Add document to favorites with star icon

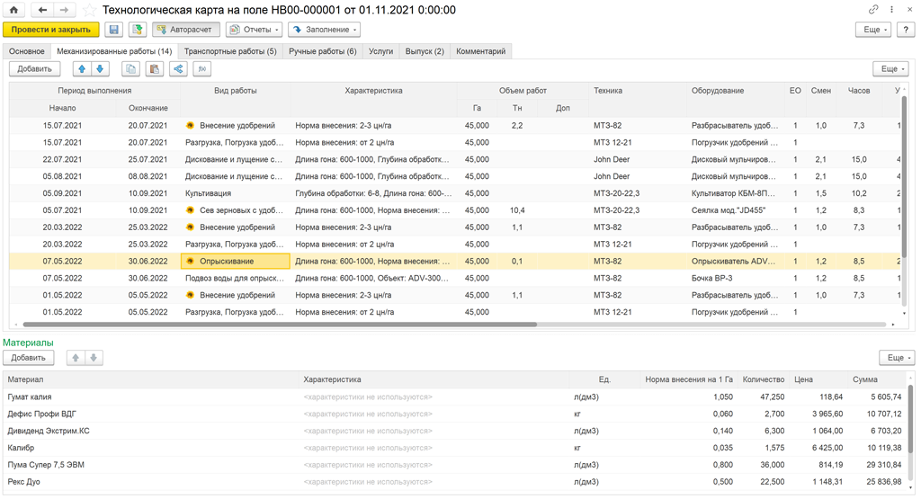(90, 10)
